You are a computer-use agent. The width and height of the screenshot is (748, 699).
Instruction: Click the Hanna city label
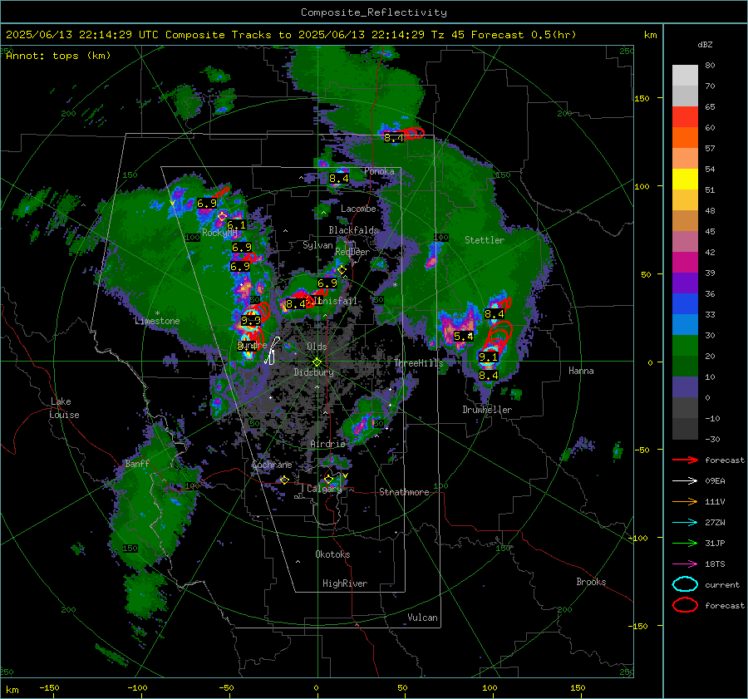click(x=581, y=371)
